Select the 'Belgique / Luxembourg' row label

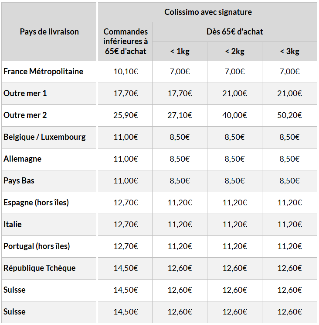(44, 137)
